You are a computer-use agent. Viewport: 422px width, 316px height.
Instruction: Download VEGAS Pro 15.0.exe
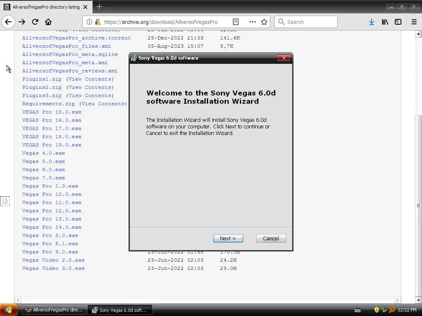[52, 112]
